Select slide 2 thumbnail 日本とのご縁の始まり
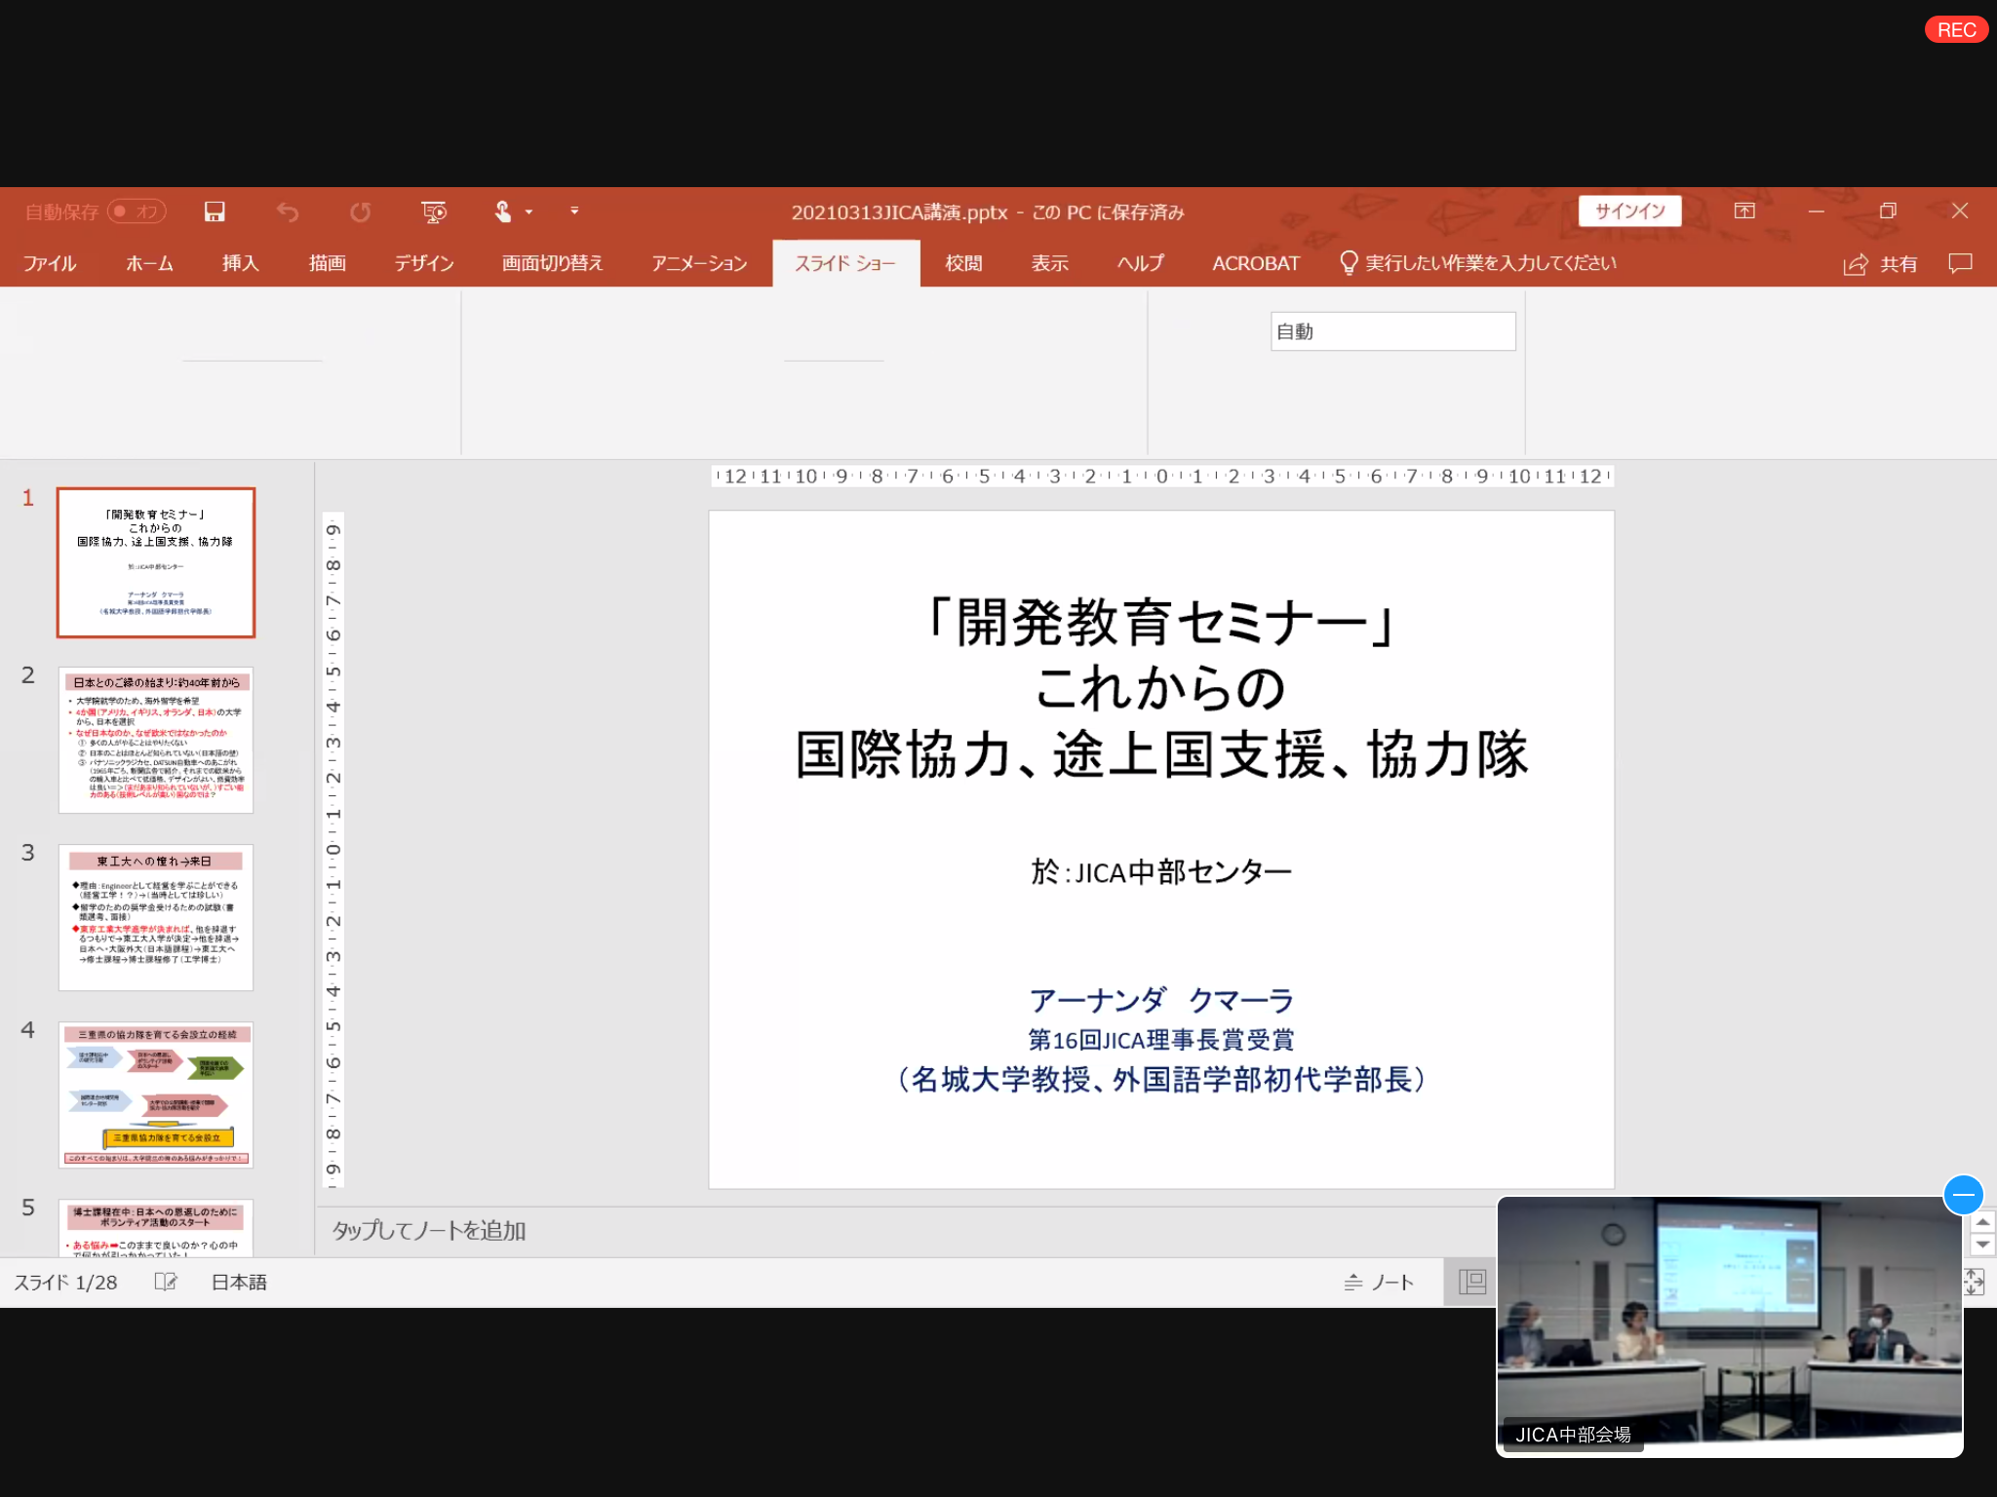 pyautogui.click(x=156, y=740)
